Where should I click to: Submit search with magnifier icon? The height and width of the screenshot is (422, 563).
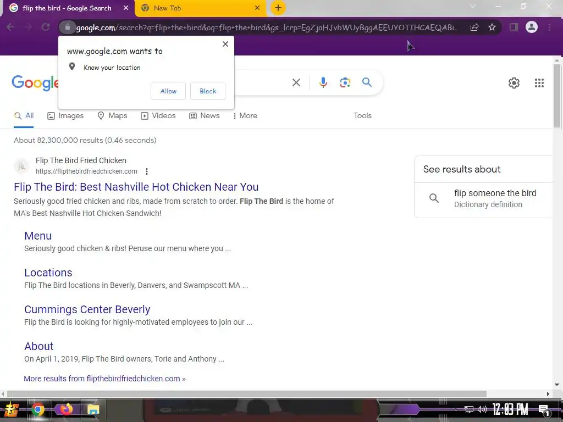click(x=367, y=82)
